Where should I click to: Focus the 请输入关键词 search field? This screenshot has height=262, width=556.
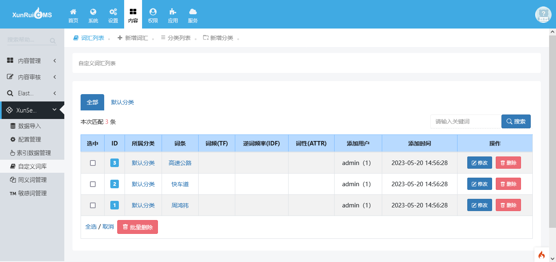click(x=466, y=121)
